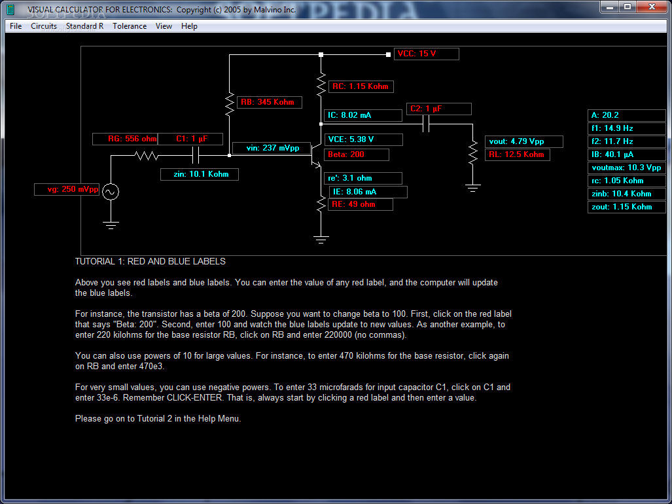Screen dimensions: 672x504
Task: Click the AC signal generator symbol
Action: (111, 192)
